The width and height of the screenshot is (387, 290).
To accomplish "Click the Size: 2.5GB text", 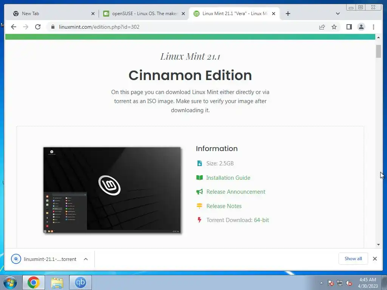I will 220,164.
